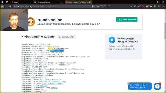Switch to the Яндекс tab
Viewport: 166px width, 93px height.
pyautogui.click(x=24, y=2)
